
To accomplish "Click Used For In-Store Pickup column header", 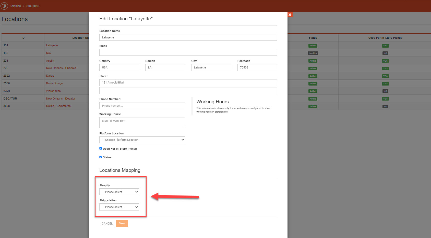I will (x=385, y=38).
